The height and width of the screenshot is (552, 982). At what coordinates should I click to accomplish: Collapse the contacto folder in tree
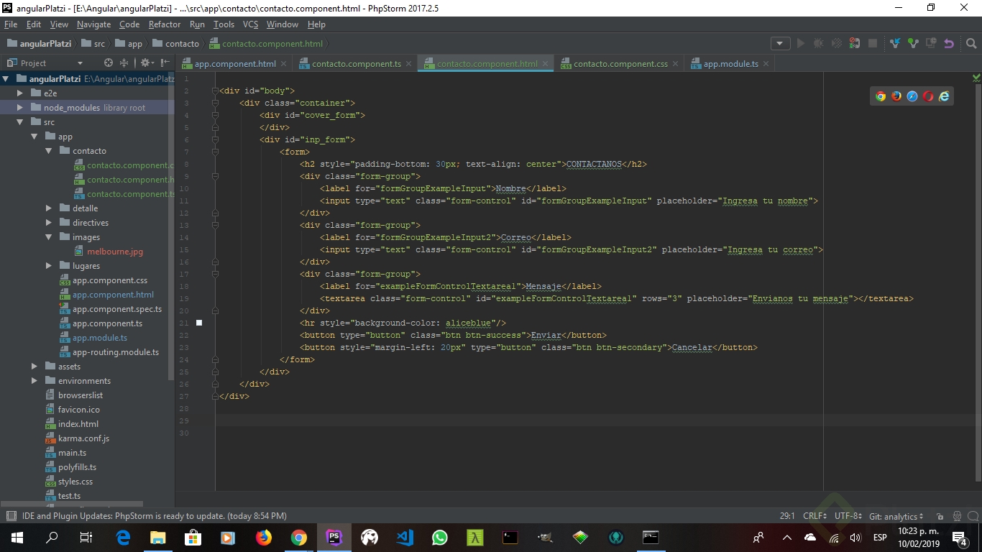click(x=49, y=151)
